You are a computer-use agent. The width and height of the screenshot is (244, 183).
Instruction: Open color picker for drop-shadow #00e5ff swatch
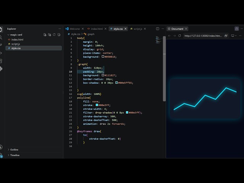(127, 112)
